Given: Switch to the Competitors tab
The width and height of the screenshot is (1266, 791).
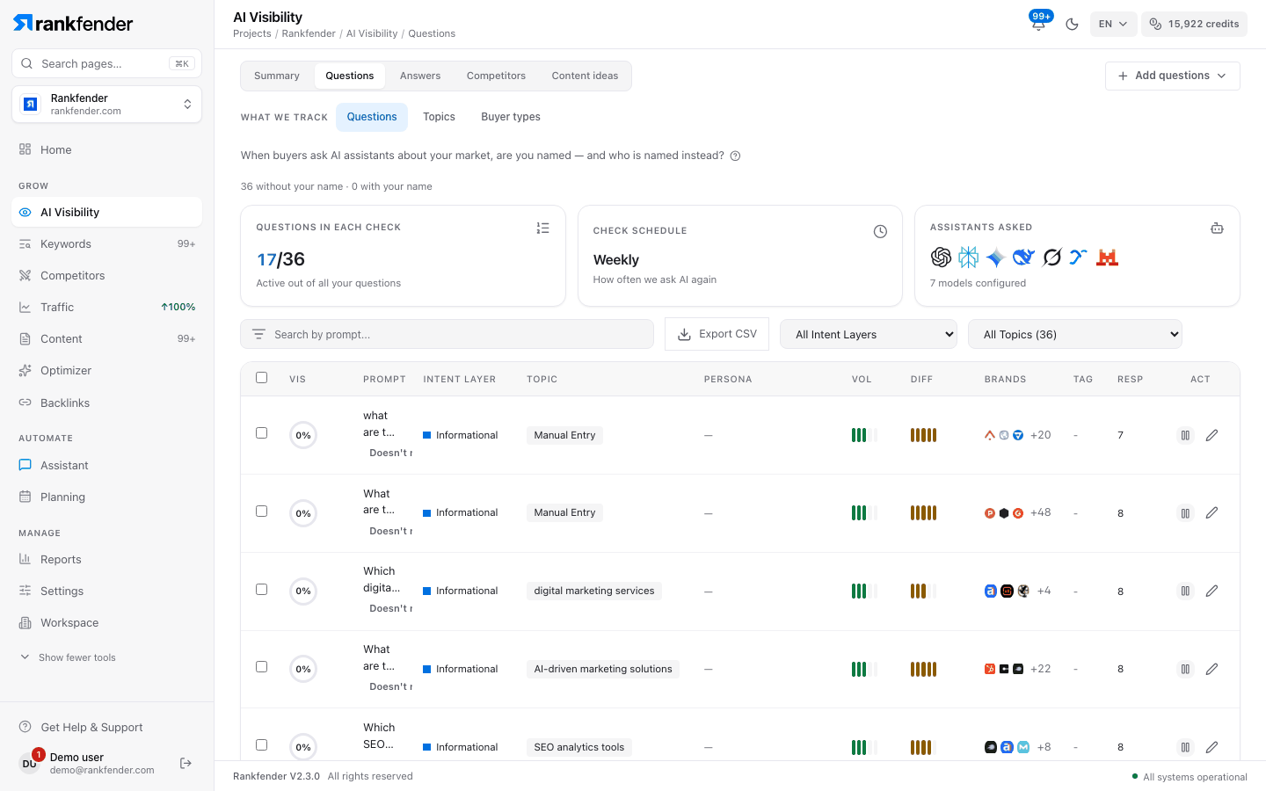Looking at the screenshot, I should pos(496,76).
